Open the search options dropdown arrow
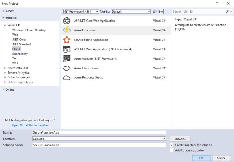The height and width of the screenshot is (162, 234). [x=231, y=11]
